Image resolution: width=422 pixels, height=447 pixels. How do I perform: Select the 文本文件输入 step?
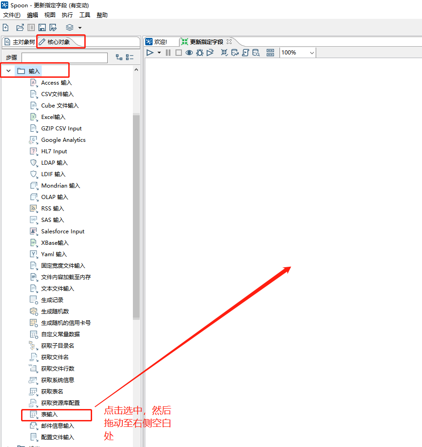(x=52, y=289)
